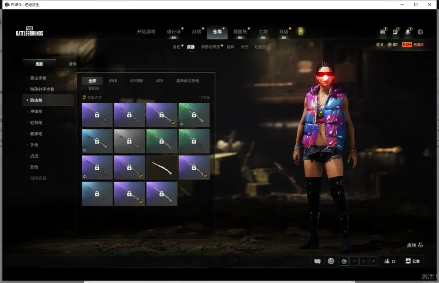Select the 突击步枪 category
The height and width of the screenshot is (283, 439).
tap(38, 78)
